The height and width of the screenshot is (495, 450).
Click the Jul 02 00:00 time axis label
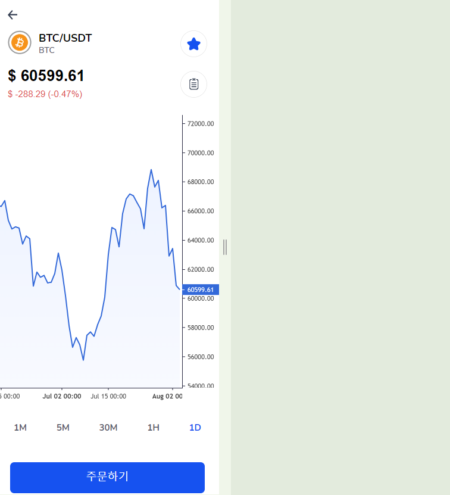[62, 396]
